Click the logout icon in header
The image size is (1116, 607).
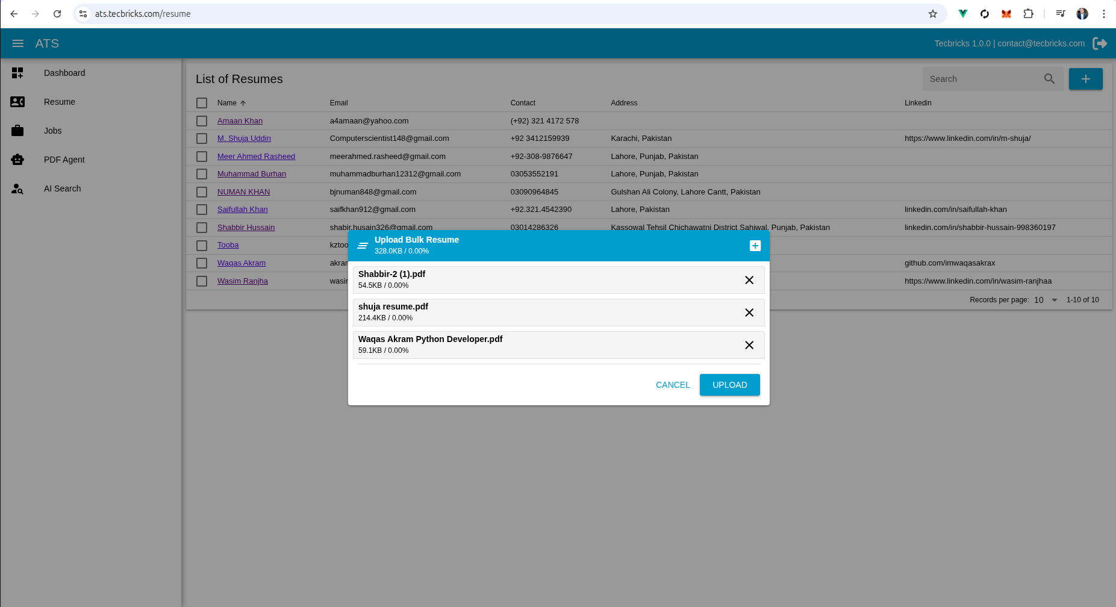1100,43
